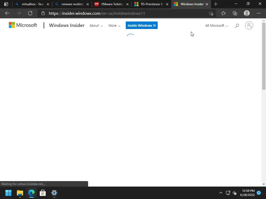Open the notification count badge
Screen dimensions: 266x199
coord(259,193)
